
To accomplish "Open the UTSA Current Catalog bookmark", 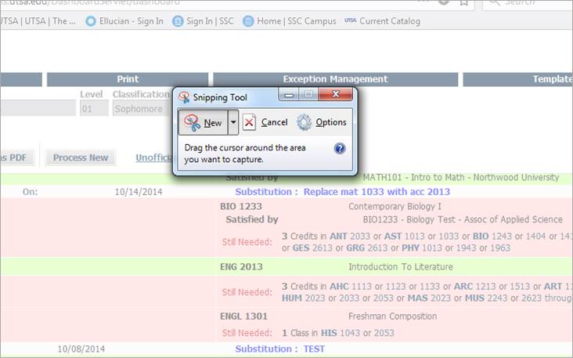I will click(382, 21).
